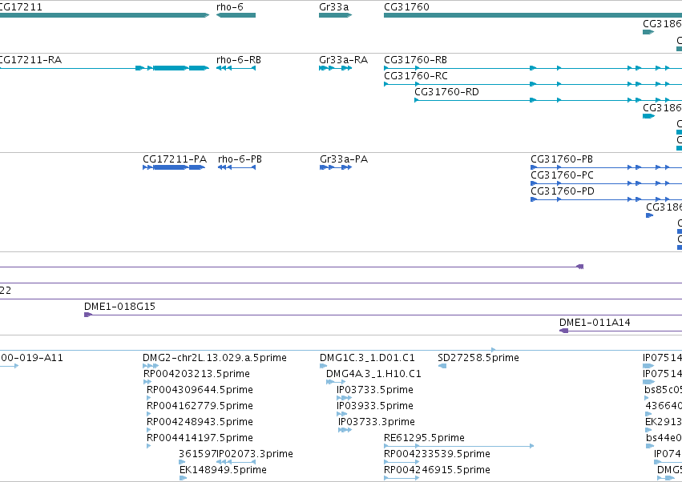This screenshot has height=482, width=682.
Task: Click the Gr33a gene bar glyph
Action: pyautogui.click(x=335, y=15)
